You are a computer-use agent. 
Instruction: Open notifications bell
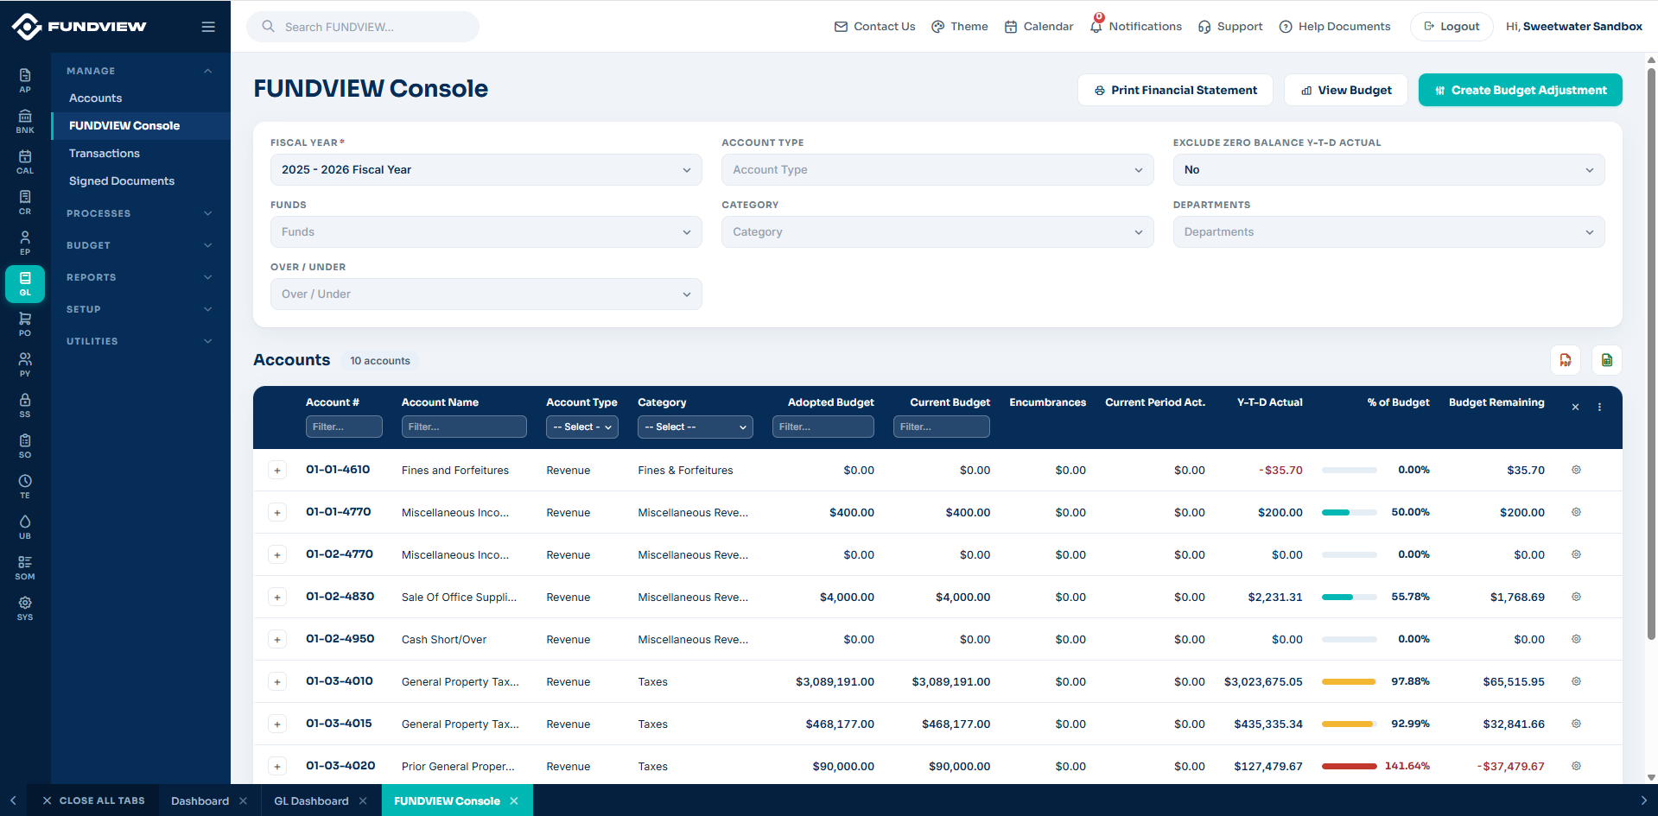tap(1096, 26)
